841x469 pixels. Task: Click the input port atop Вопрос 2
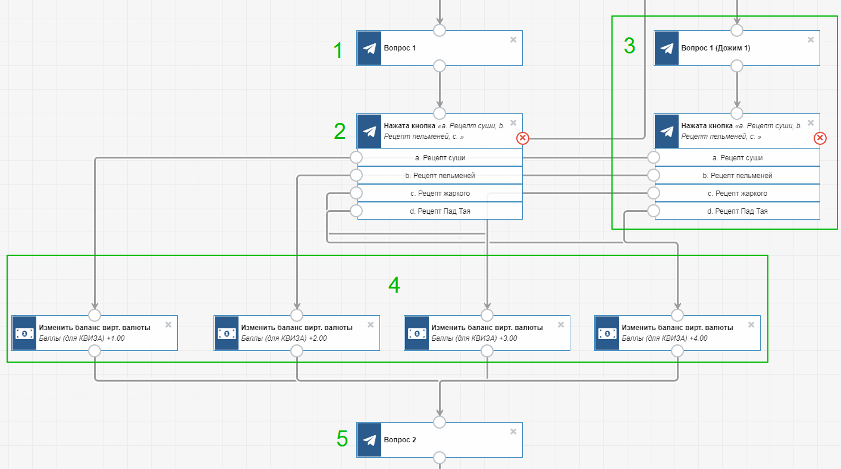pyautogui.click(x=440, y=422)
